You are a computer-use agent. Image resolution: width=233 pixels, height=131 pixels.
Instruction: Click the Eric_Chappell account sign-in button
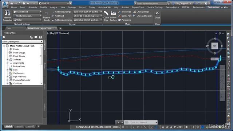[x=181, y=3]
